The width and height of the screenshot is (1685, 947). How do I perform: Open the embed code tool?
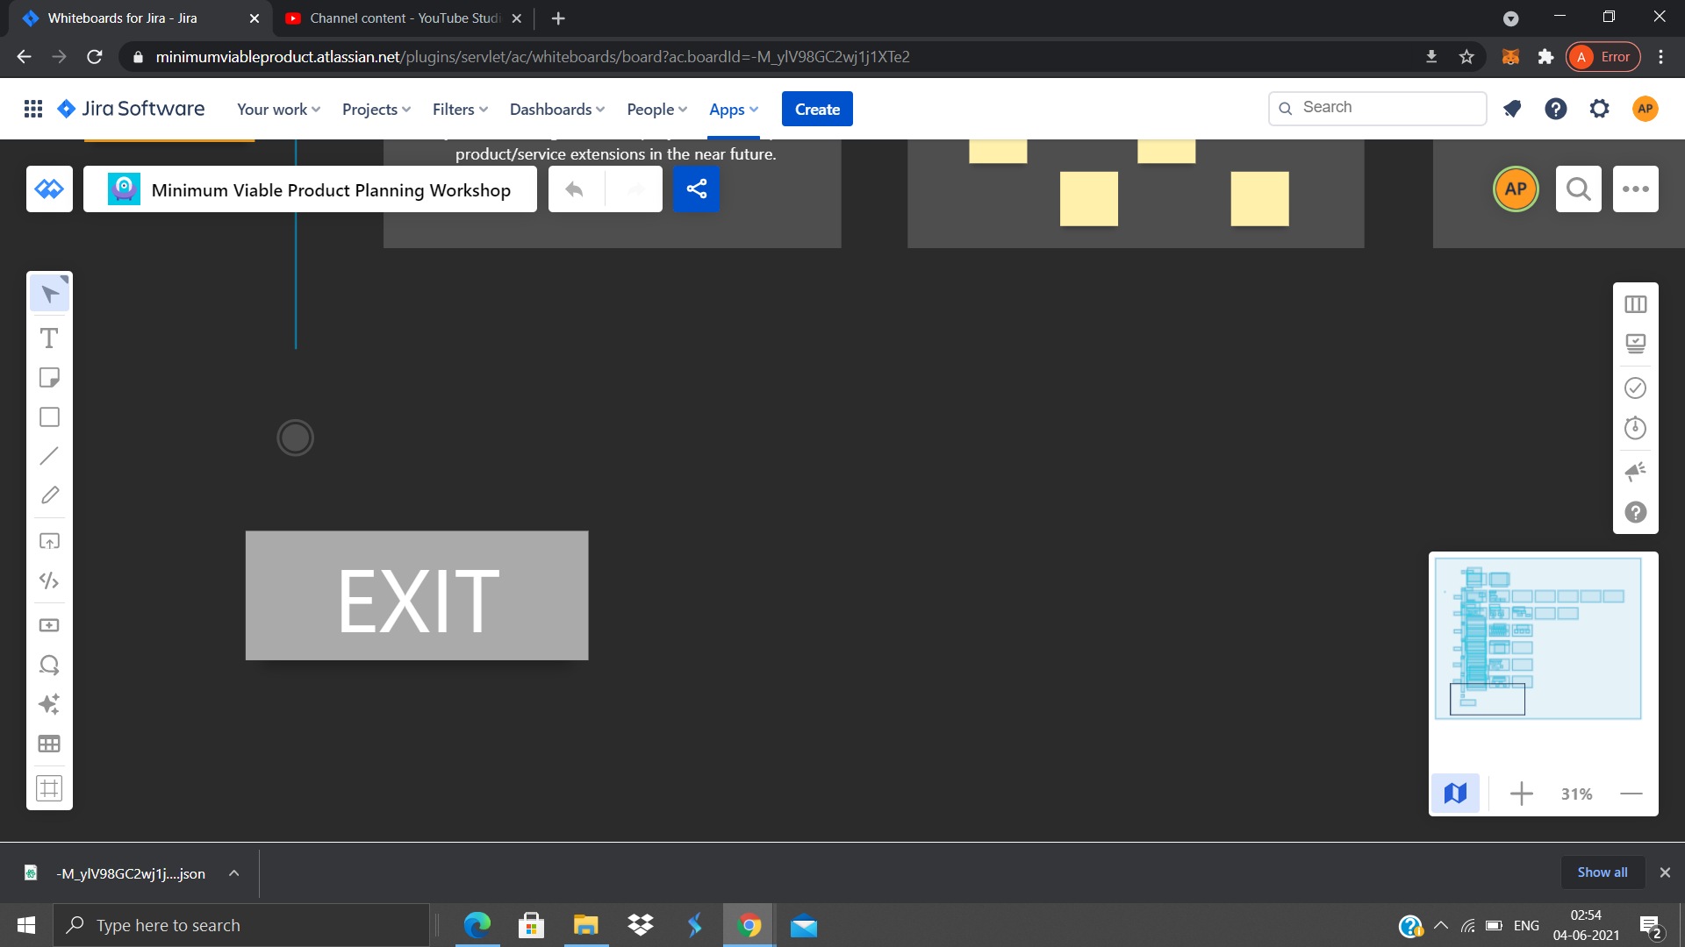coord(49,580)
